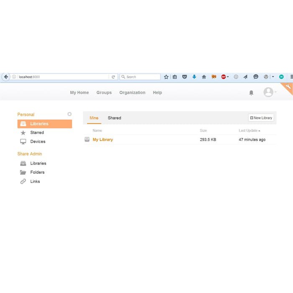Open the site information icon in address bar
Screen dimensions: 293x293
coord(14,77)
